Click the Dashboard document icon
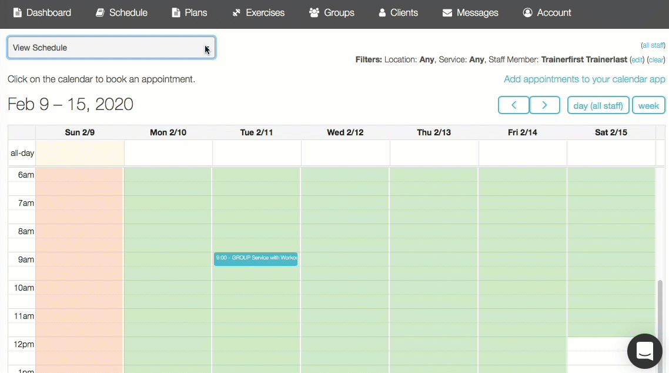The height and width of the screenshot is (373, 669). pos(18,13)
